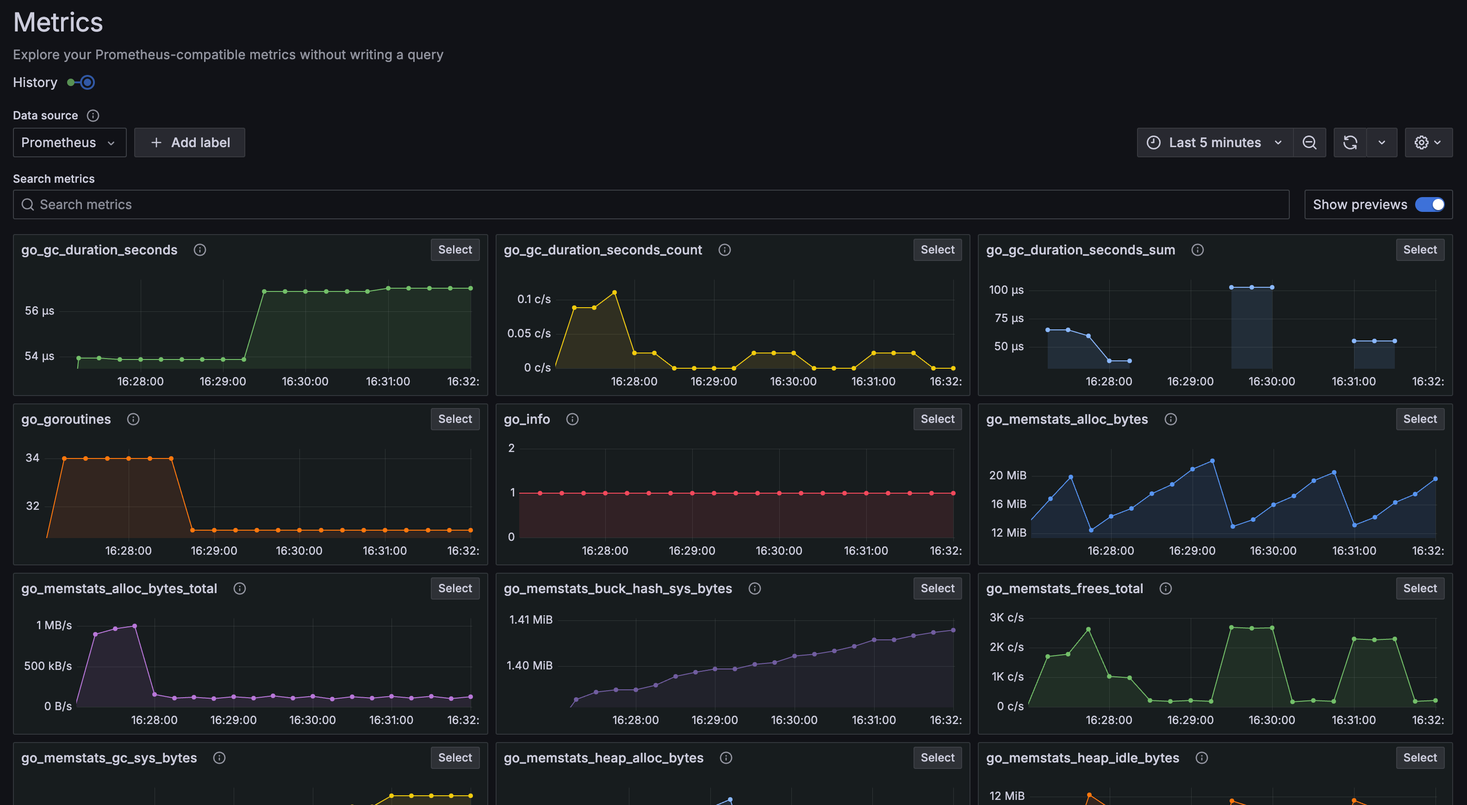This screenshot has height=805, width=1467.
Task: Click the info icon beside go_memstats_alloc_bytes
Action: [1171, 419]
